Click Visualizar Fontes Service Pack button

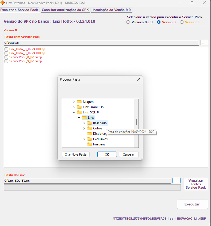pos(196,184)
